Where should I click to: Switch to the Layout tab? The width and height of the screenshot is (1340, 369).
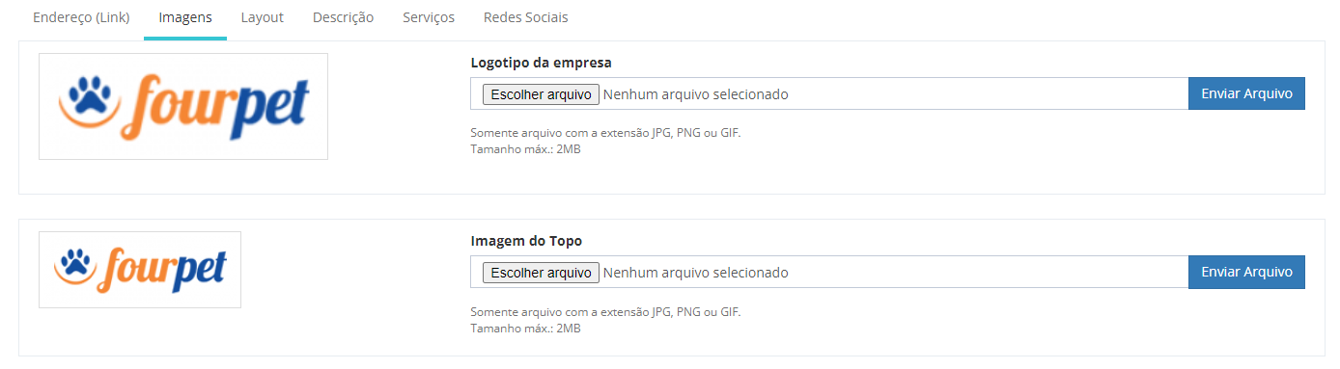pos(263,17)
